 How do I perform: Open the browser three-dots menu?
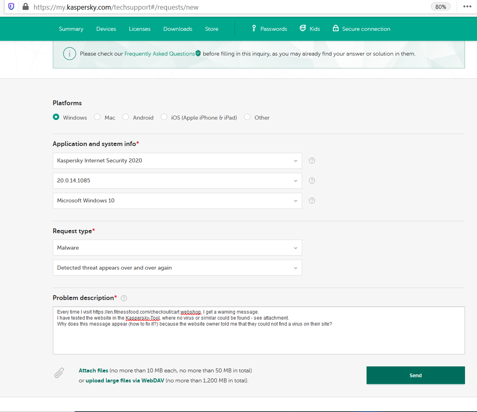pyautogui.click(x=467, y=7)
